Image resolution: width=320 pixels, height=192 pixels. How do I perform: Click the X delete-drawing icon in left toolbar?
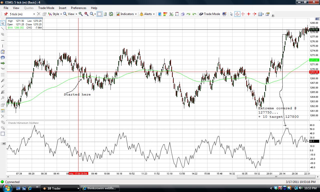click(3, 116)
